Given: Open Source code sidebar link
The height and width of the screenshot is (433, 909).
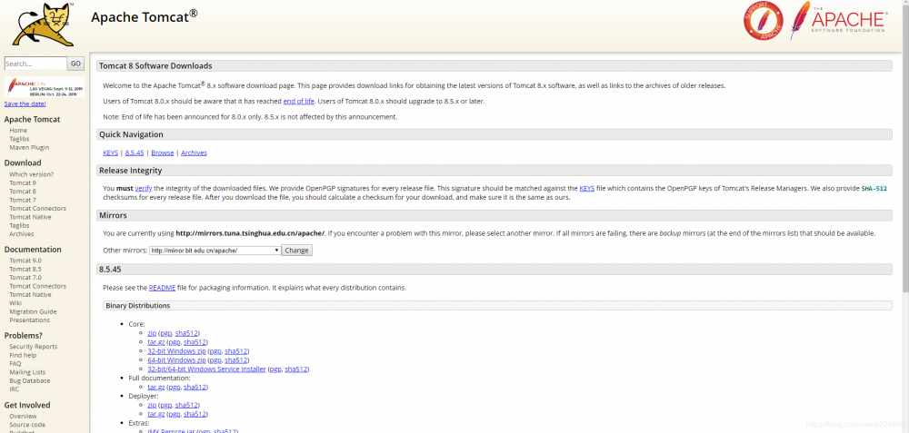Looking at the screenshot, I should [27, 425].
